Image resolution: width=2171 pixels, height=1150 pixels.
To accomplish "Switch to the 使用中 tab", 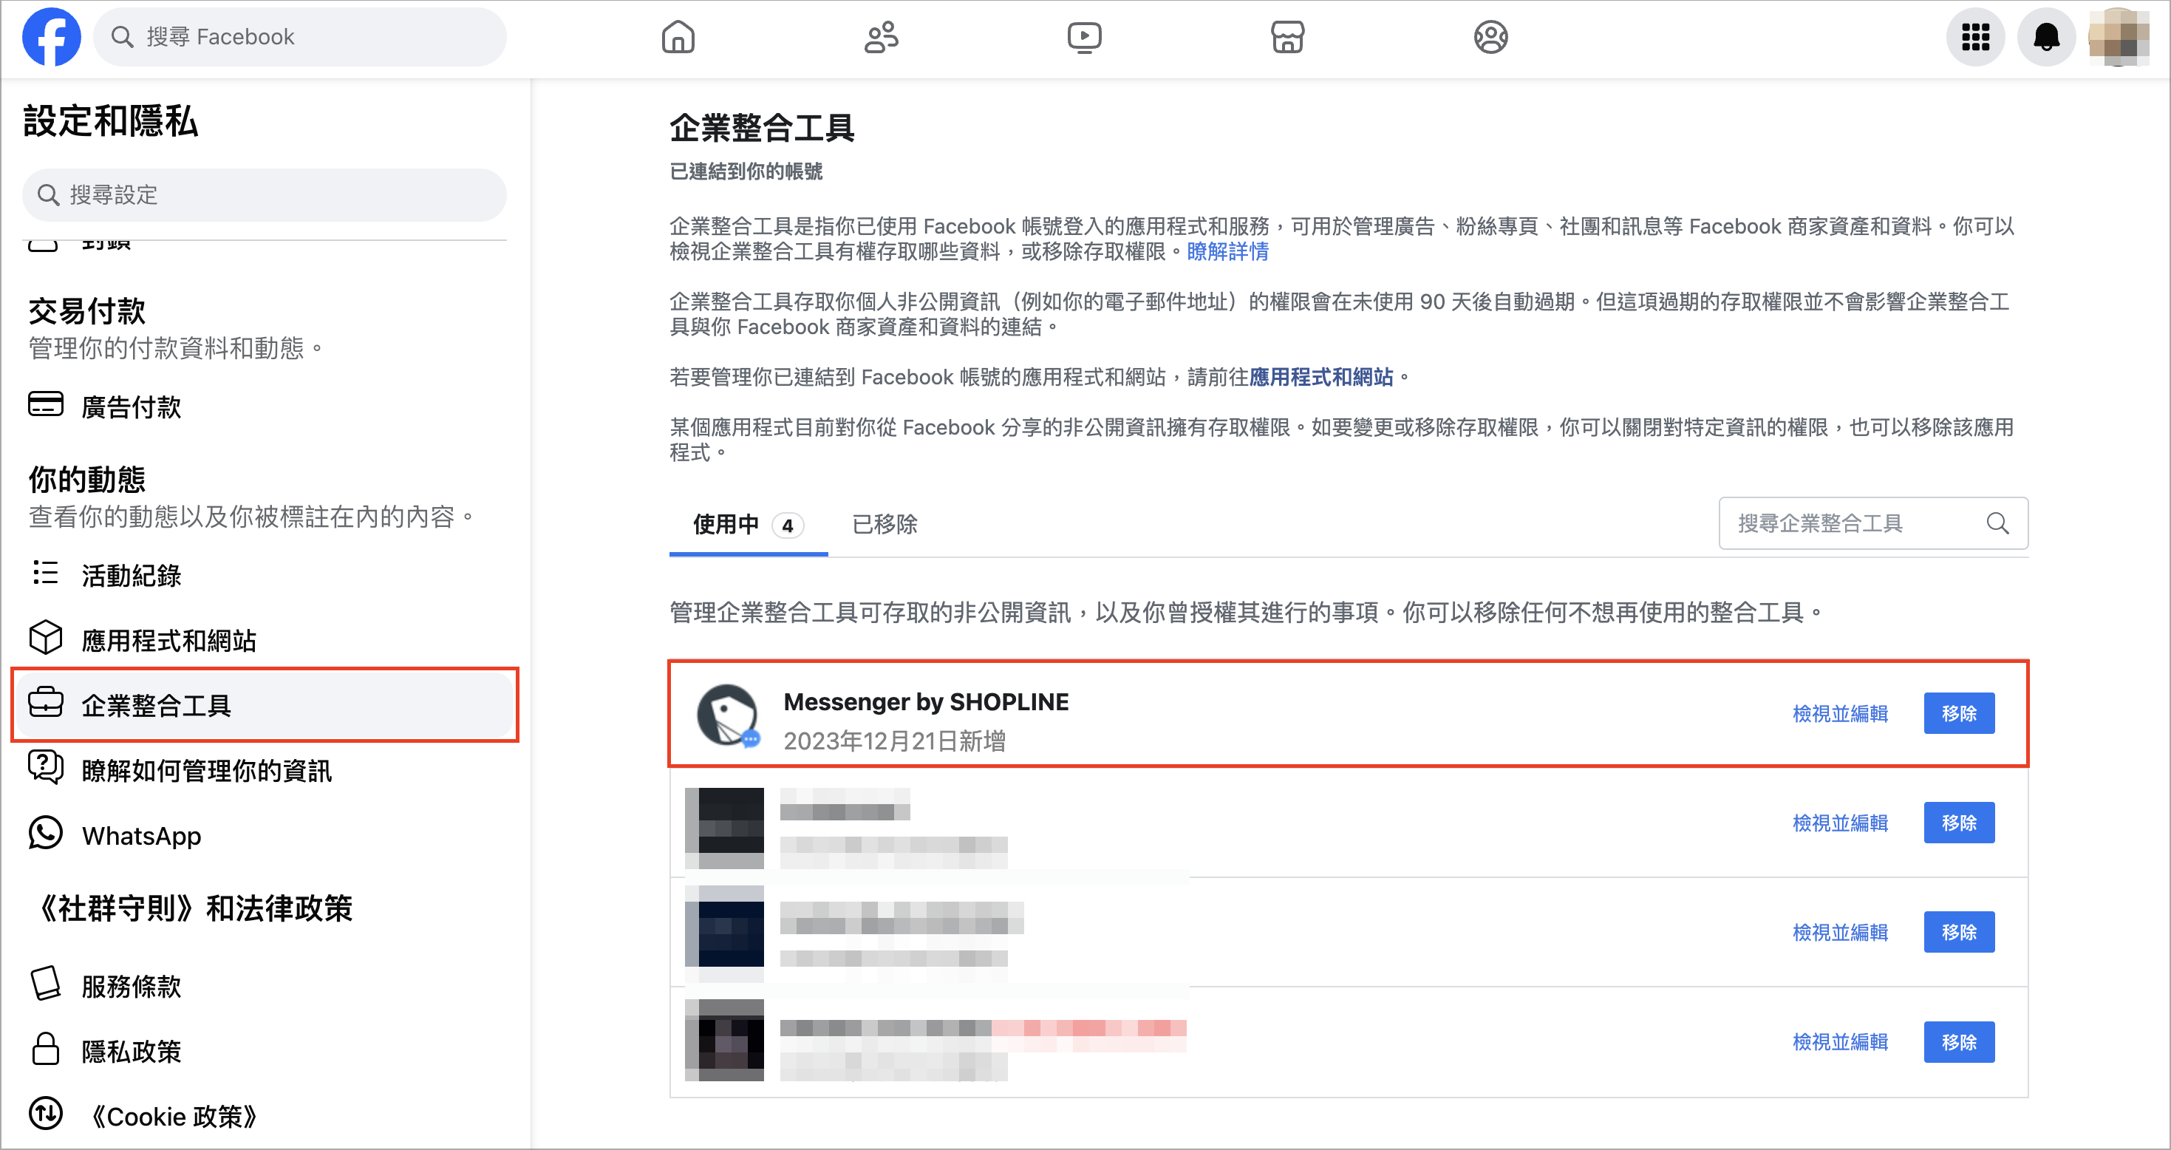I will click(x=748, y=525).
